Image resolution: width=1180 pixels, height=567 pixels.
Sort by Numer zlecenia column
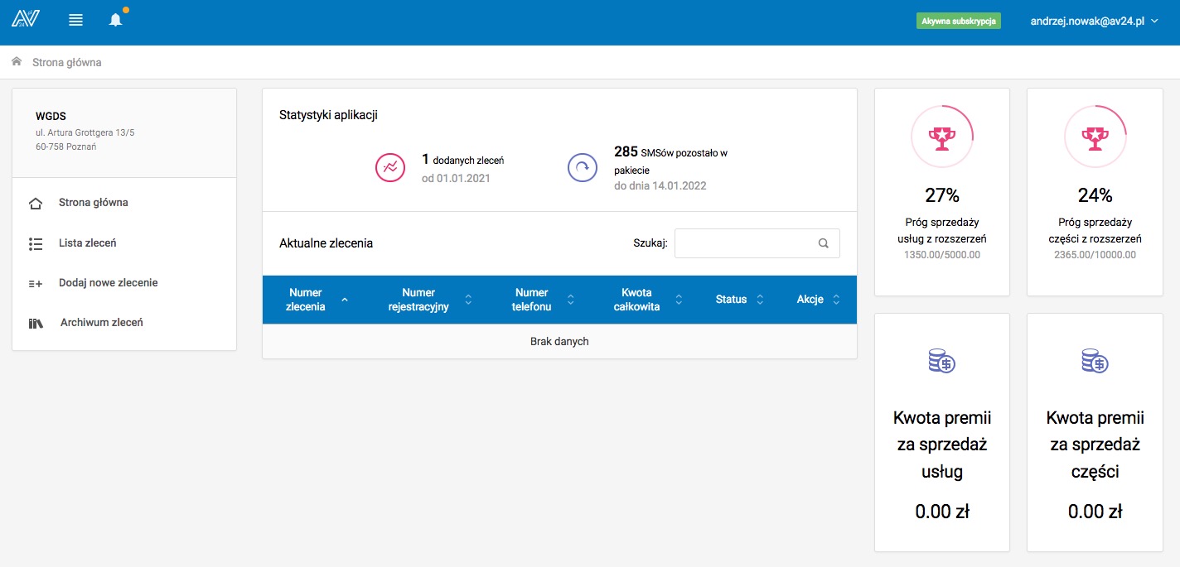point(315,299)
